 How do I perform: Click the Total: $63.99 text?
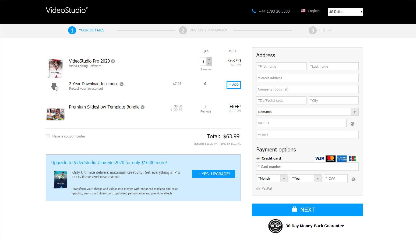tap(223, 136)
